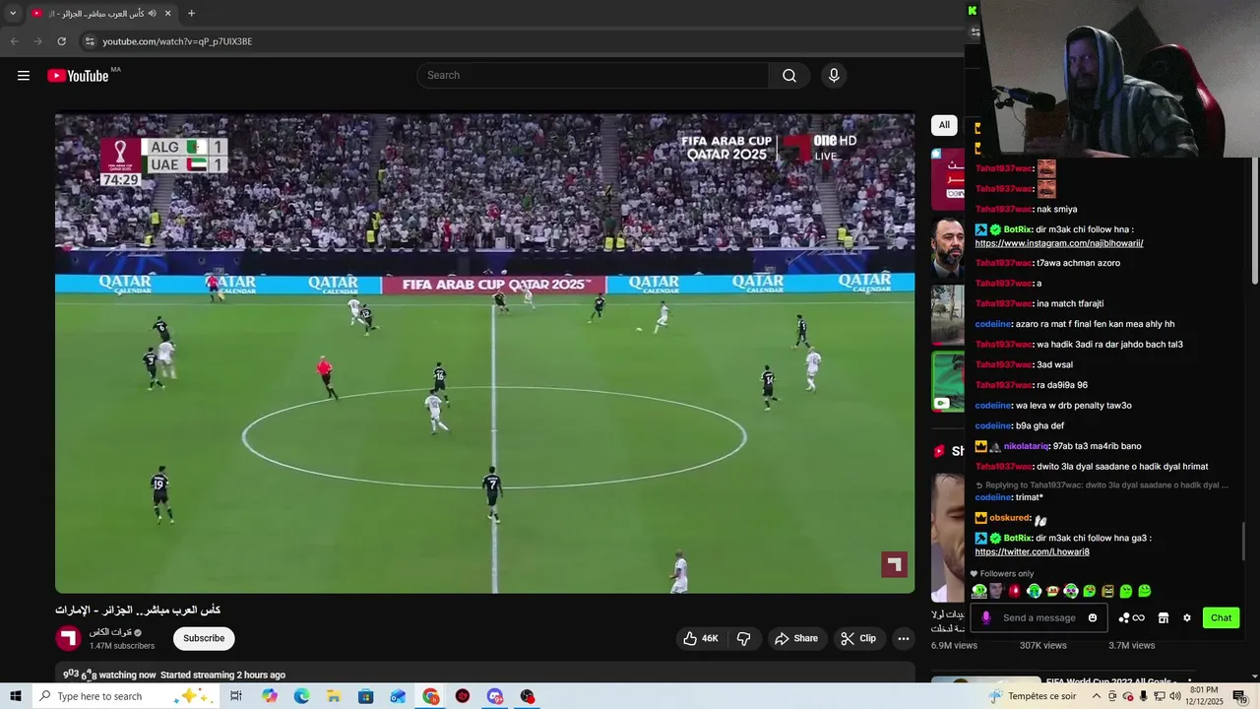
Task: Expand the browser tab search dropdown
Action: (x=13, y=14)
